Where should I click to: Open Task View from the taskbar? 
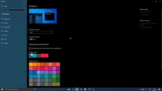pos(35,89)
